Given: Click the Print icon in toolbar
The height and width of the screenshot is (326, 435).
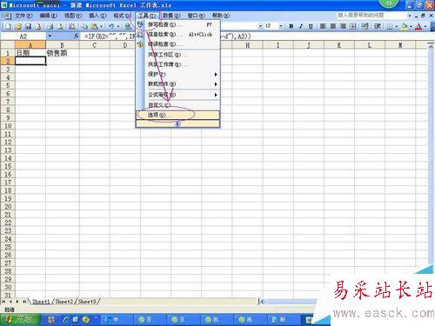Looking at the screenshot, I should point(50,26).
